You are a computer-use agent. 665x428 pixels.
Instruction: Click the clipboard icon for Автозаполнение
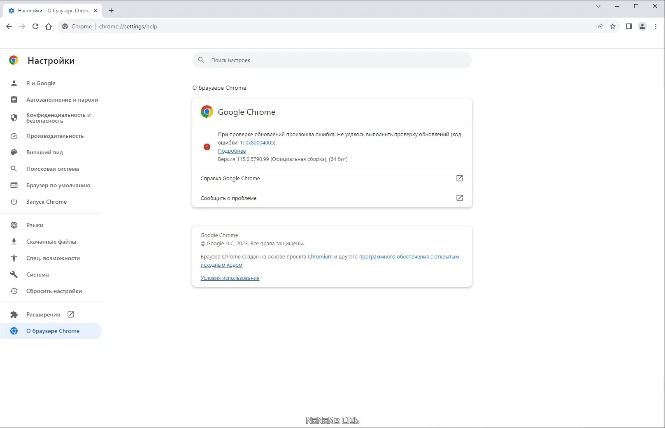tap(14, 100)
